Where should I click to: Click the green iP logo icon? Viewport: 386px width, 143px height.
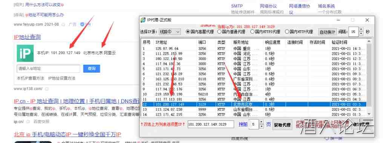click(x=25, y=53)
